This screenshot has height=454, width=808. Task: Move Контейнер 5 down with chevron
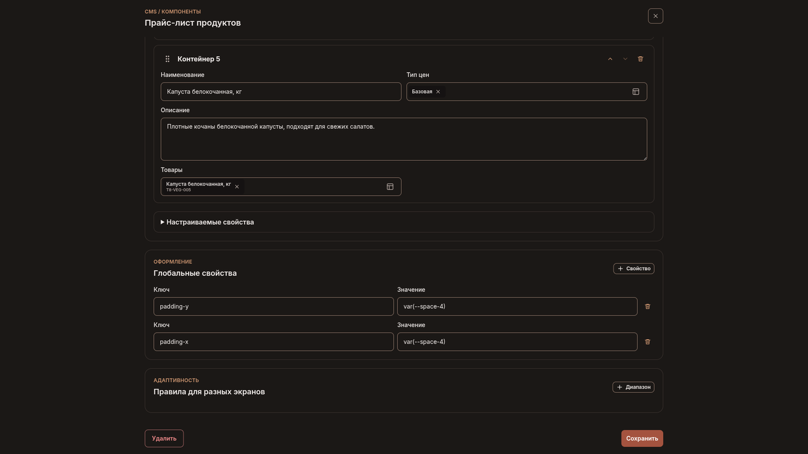[x=625, y=59]
